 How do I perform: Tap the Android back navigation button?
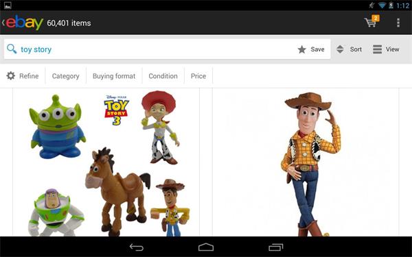[137, 247]
